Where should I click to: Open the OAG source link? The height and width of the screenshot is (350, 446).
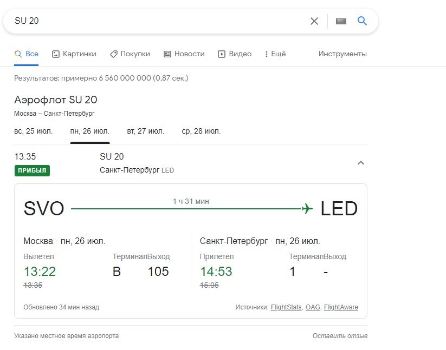pyautogui.click(x=313, y=307)
